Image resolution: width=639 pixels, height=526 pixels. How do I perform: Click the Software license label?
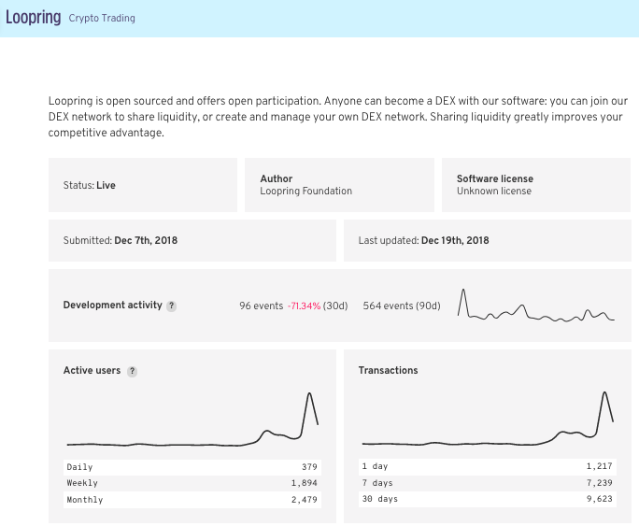coord(495,178)
